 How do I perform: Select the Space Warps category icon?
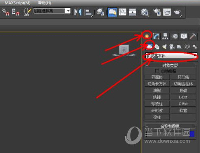(x=187, y=47)
